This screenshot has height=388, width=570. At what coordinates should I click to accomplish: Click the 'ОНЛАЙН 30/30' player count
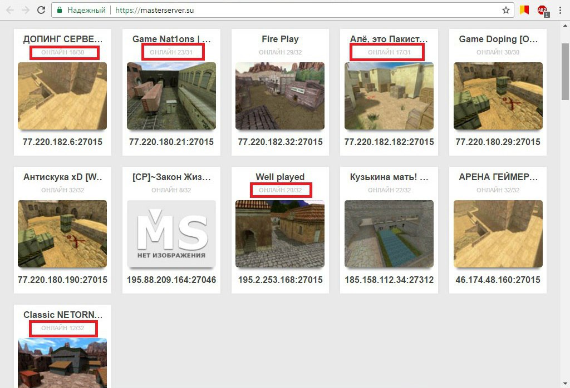498,52
